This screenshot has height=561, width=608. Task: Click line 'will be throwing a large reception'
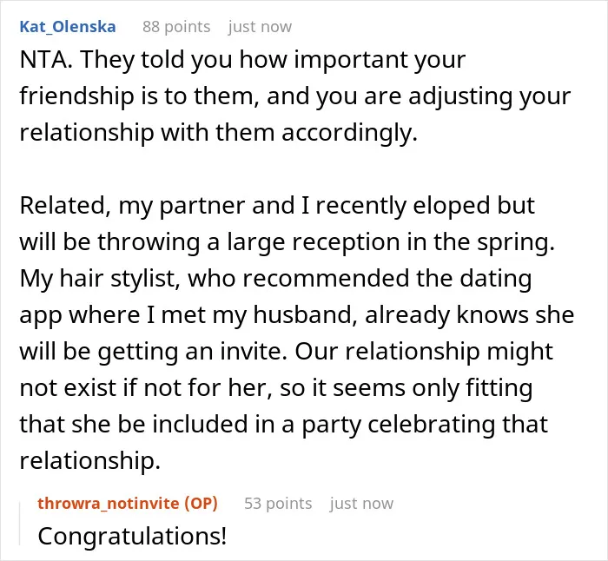287,242
